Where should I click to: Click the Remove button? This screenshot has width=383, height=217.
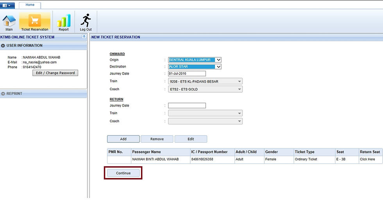[x=157, y=139]
